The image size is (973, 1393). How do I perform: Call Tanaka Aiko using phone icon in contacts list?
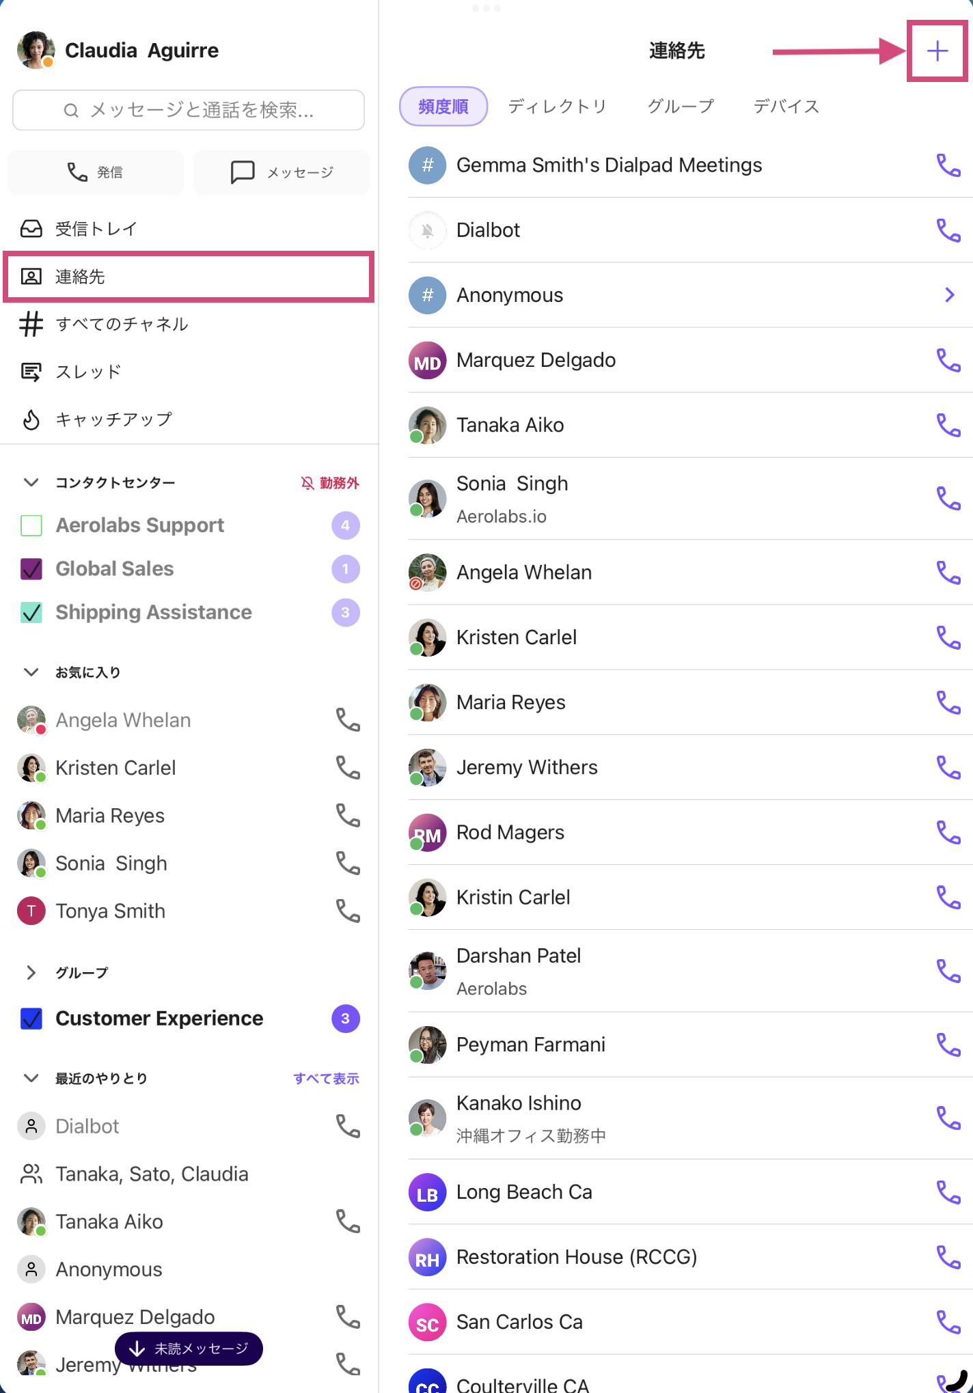click(x=948, y=425)
